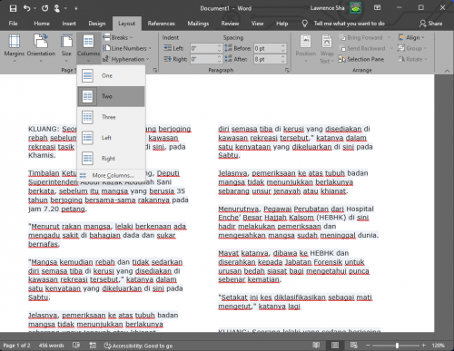Open the Rotate dropdown
Image resolution: width=454 pixels, height=351 pixels.
coord(412,59)
